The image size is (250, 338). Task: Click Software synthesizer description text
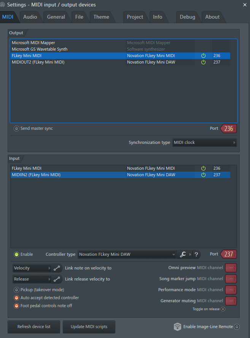point(146,49)
